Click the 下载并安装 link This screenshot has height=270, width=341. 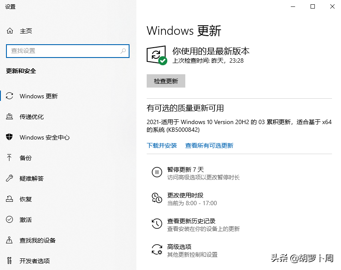[162, 146]
